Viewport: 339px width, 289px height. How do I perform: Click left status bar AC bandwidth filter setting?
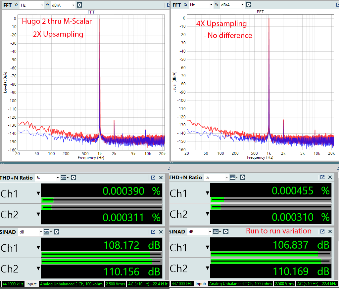pos(148,284)
